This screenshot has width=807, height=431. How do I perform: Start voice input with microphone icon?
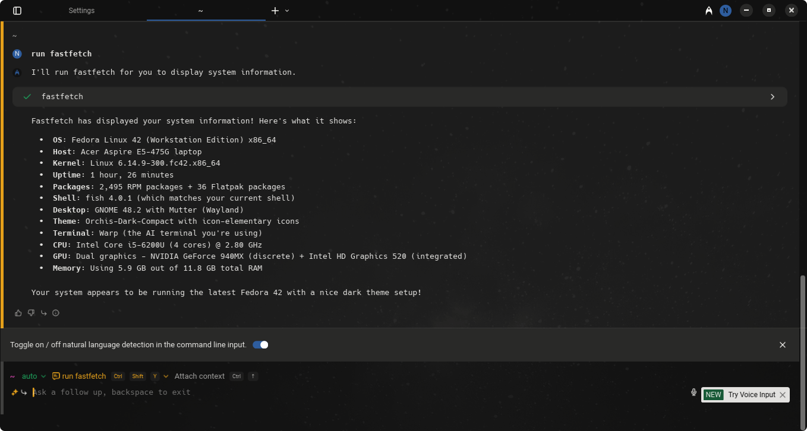(693, 392)
